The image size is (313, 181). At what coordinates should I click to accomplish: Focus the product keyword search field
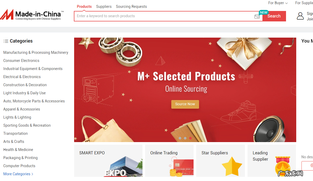pyautogui.click(x=164, y=16)
